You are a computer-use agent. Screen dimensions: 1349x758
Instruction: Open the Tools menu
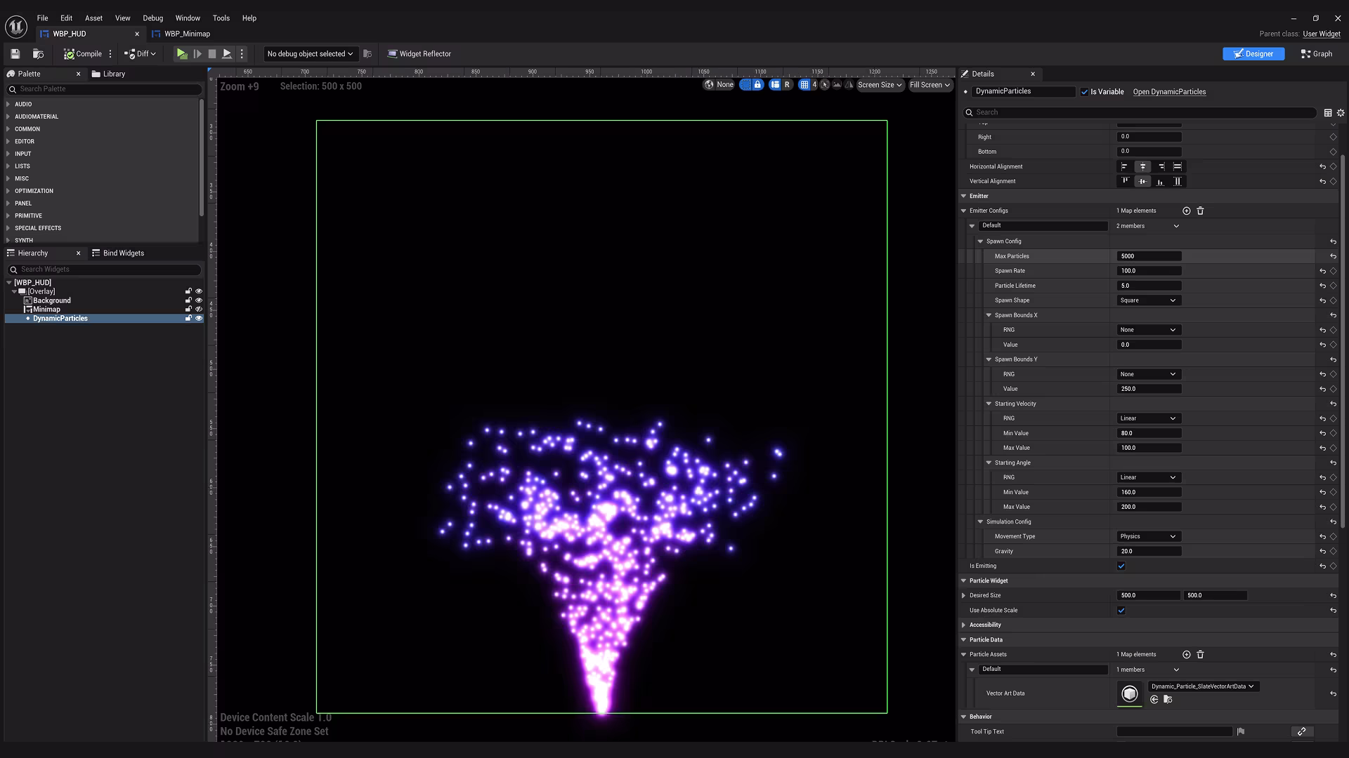coord(221,18)
